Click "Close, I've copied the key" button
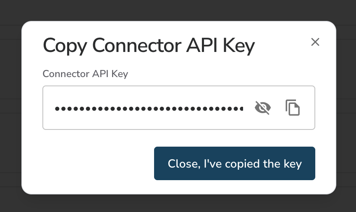 235,163
